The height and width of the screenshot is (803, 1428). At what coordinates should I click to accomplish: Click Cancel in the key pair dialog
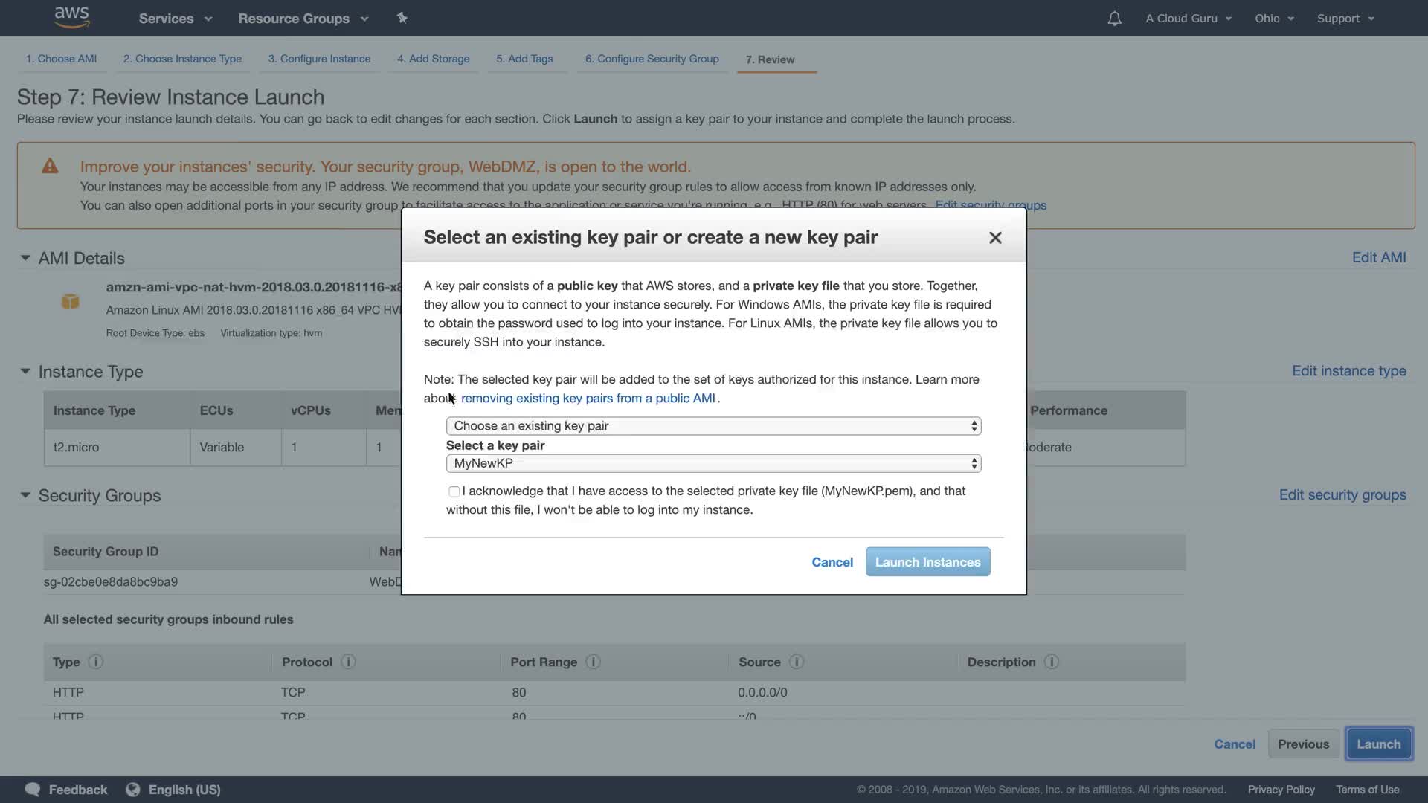click(832, 562)
